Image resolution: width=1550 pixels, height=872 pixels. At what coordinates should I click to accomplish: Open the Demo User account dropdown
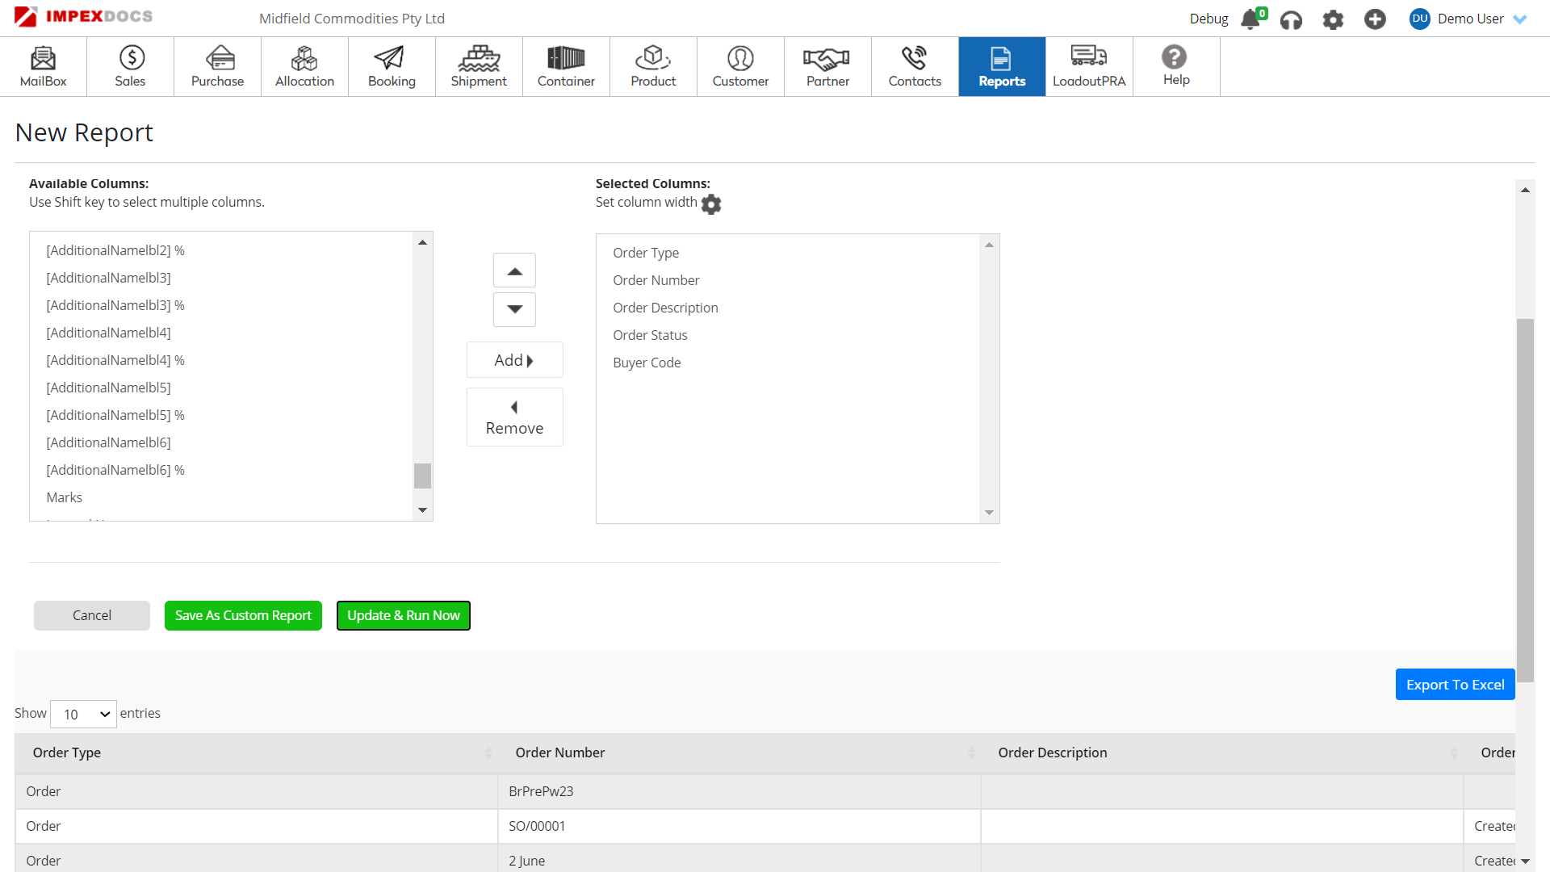coord(1470,19)
